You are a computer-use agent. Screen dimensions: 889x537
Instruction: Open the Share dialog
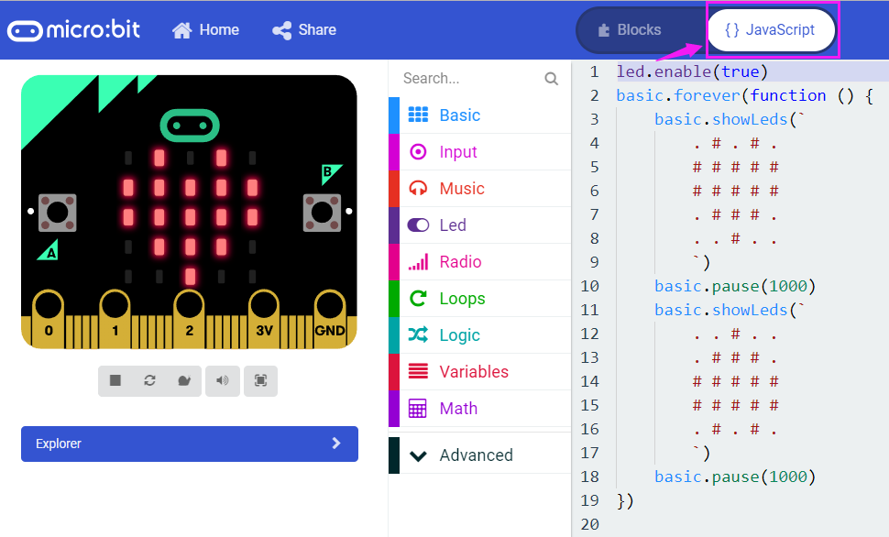click(304, 30)
